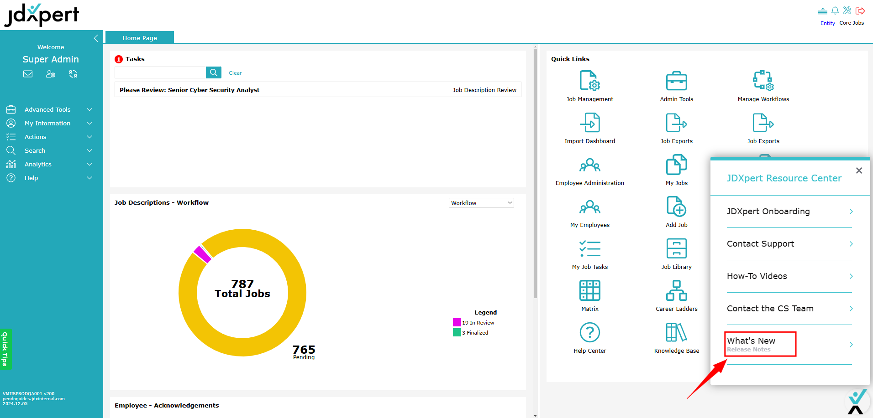Viewport: 873px width, 418px height.
Task: Click the magenta In Review legend swatch
Action: point(457,322)
